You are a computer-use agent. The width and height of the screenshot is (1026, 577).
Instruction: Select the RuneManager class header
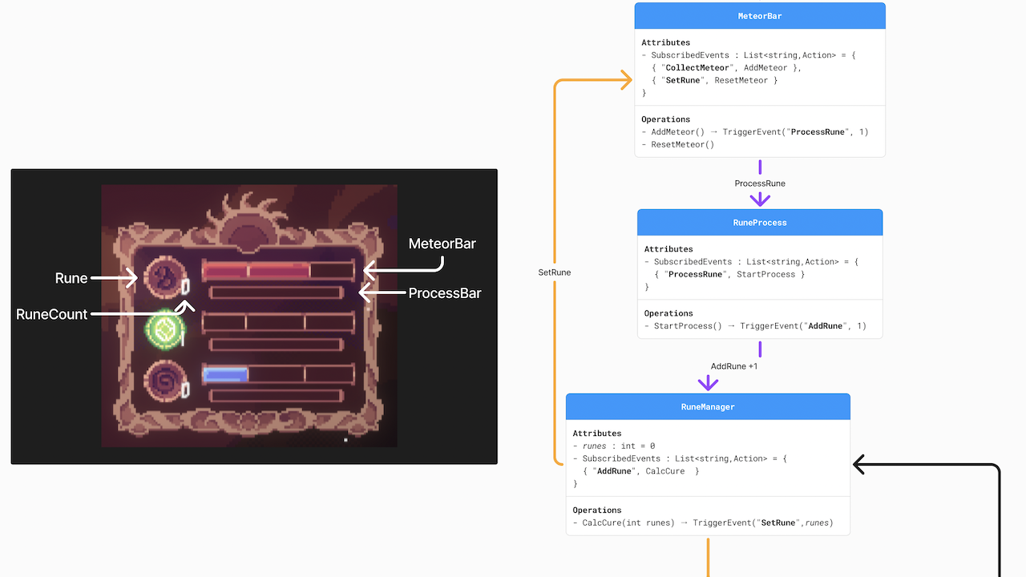click(708, 407)
